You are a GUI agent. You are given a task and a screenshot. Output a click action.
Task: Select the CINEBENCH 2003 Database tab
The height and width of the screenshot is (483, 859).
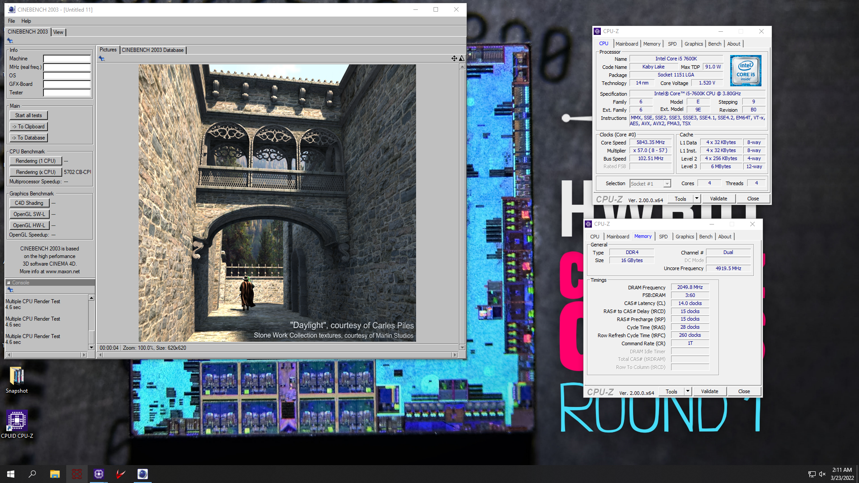[153, 50]
